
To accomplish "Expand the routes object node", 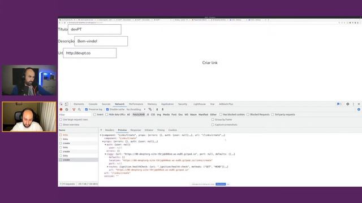I will coord(107,167).
